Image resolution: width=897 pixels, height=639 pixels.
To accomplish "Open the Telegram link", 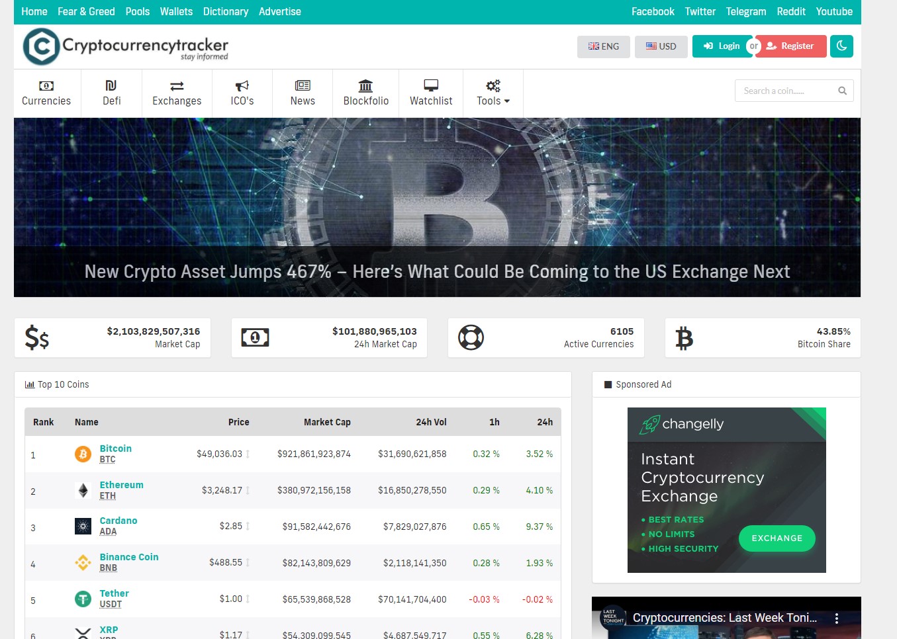I will click(746, 11).
